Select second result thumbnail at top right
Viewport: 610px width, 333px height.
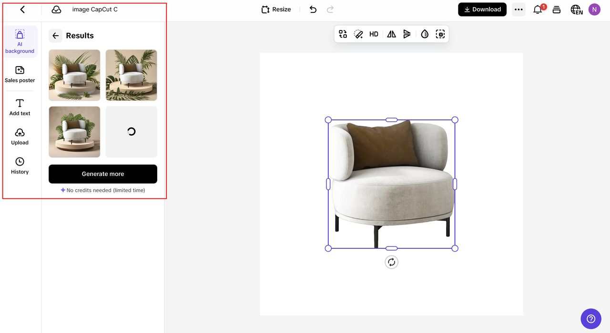click(131, 75)
